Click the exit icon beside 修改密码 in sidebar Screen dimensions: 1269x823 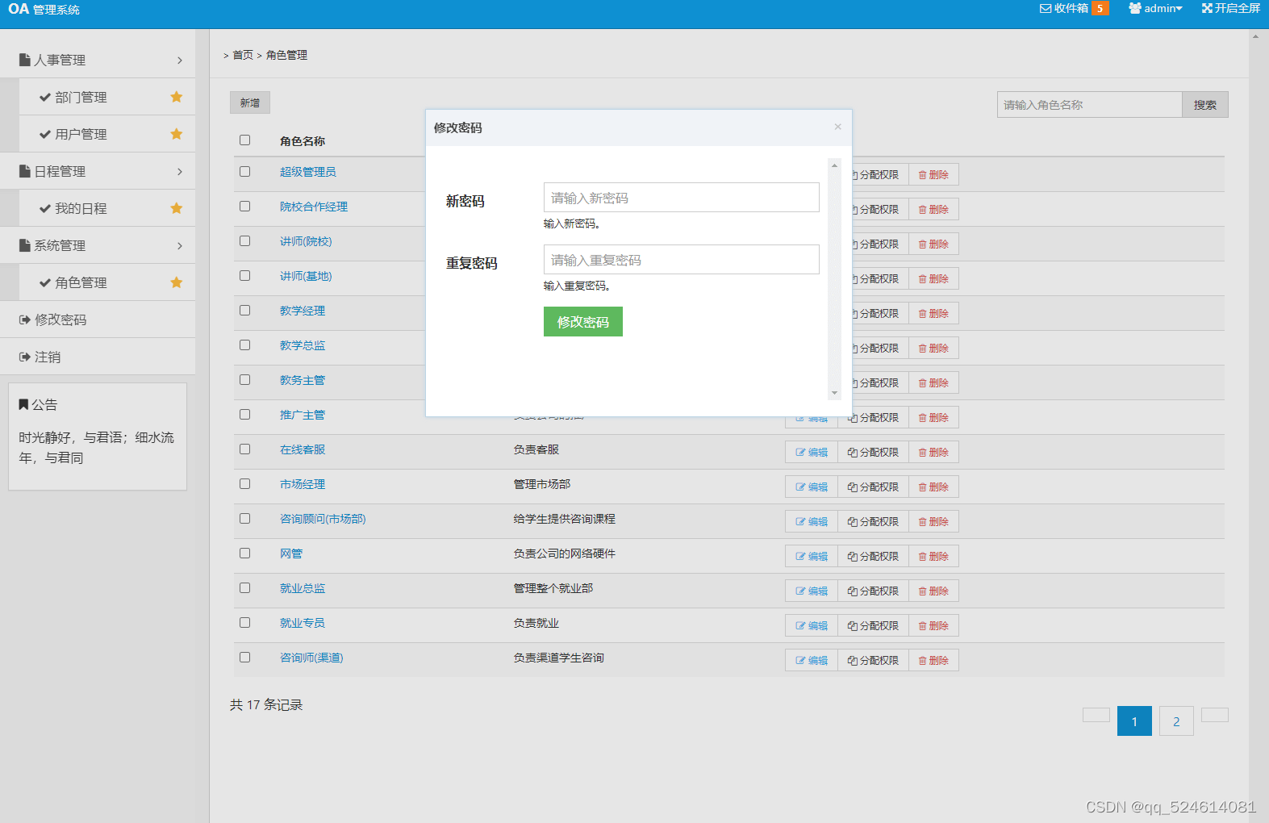pyautogui.click(x=25, y=320)
